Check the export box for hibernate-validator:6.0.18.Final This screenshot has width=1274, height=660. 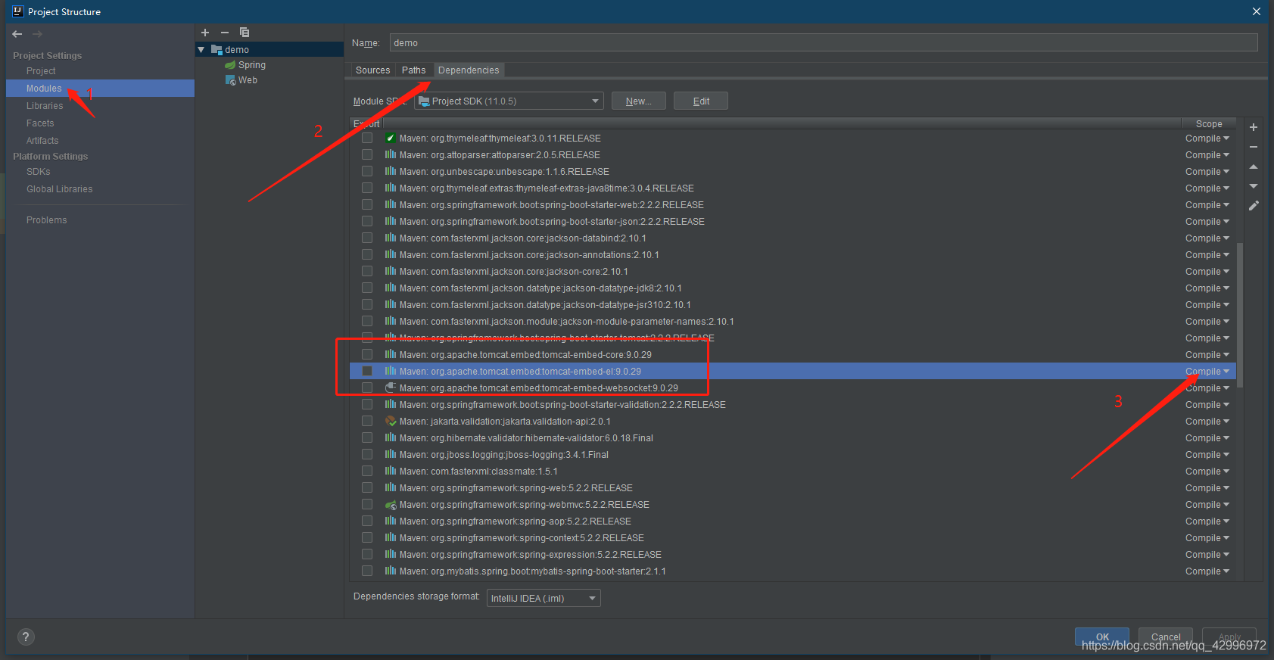pos(367,438)
